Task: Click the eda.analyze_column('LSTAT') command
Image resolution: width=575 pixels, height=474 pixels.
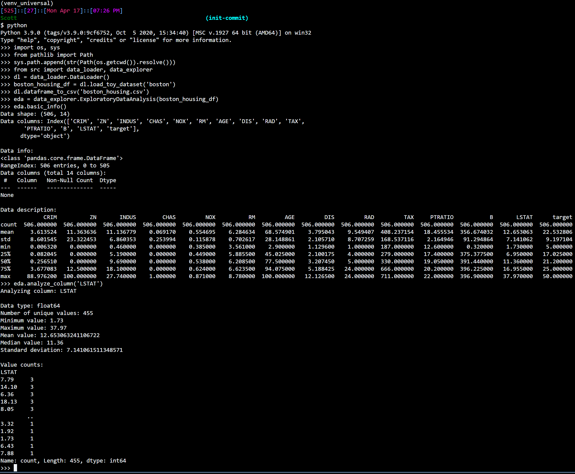Action: (x=58, y=283)
